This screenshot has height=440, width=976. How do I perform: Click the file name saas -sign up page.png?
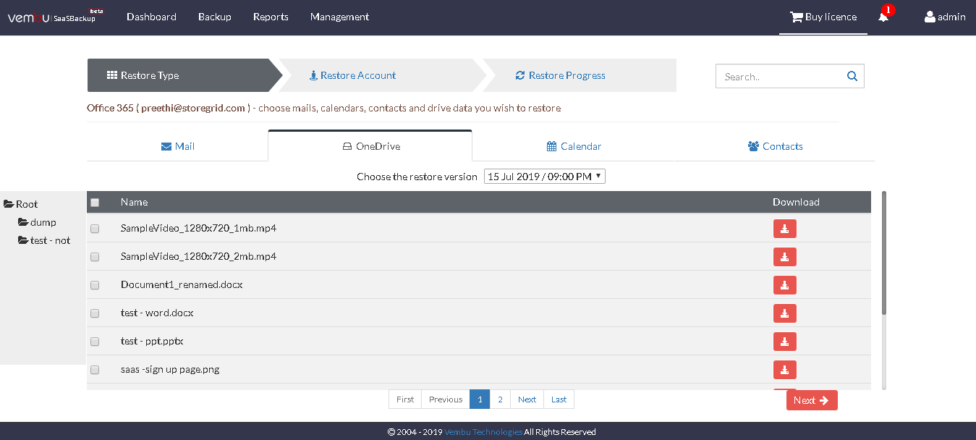pos(170,370)
